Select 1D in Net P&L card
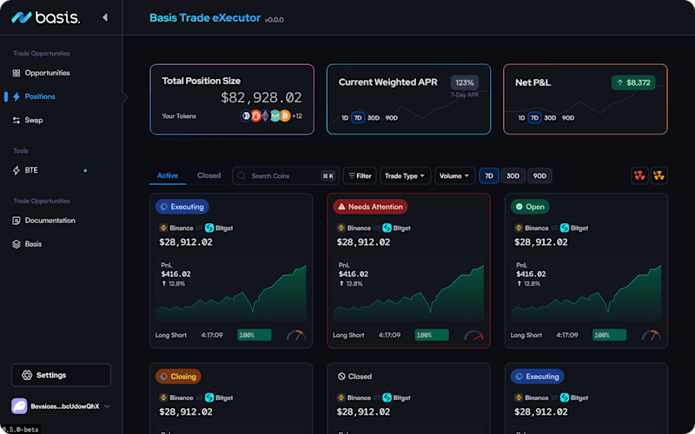This screenshot has width=695, height=434. [521, 118]
